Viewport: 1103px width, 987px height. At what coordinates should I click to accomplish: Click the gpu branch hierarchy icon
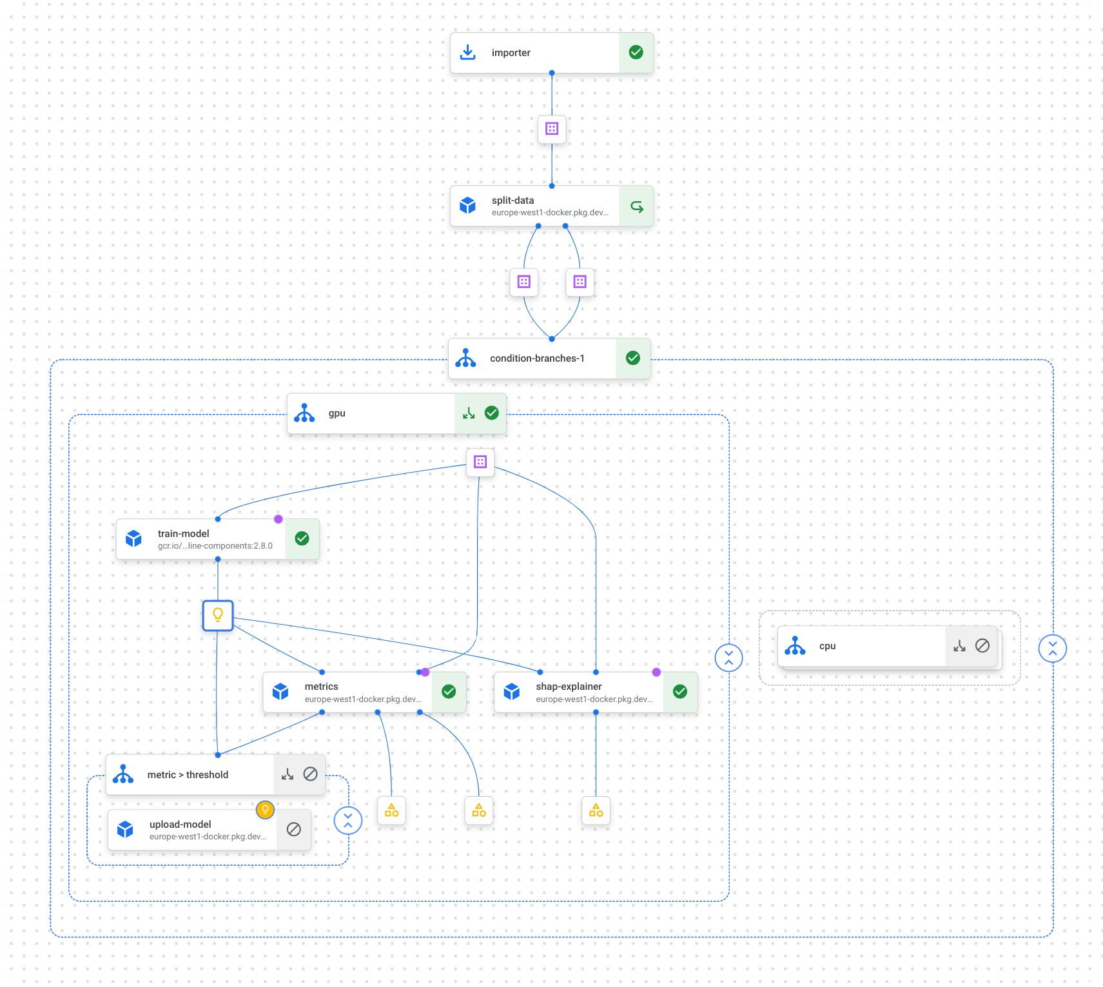pyautogui.click(x=304, y=413)
